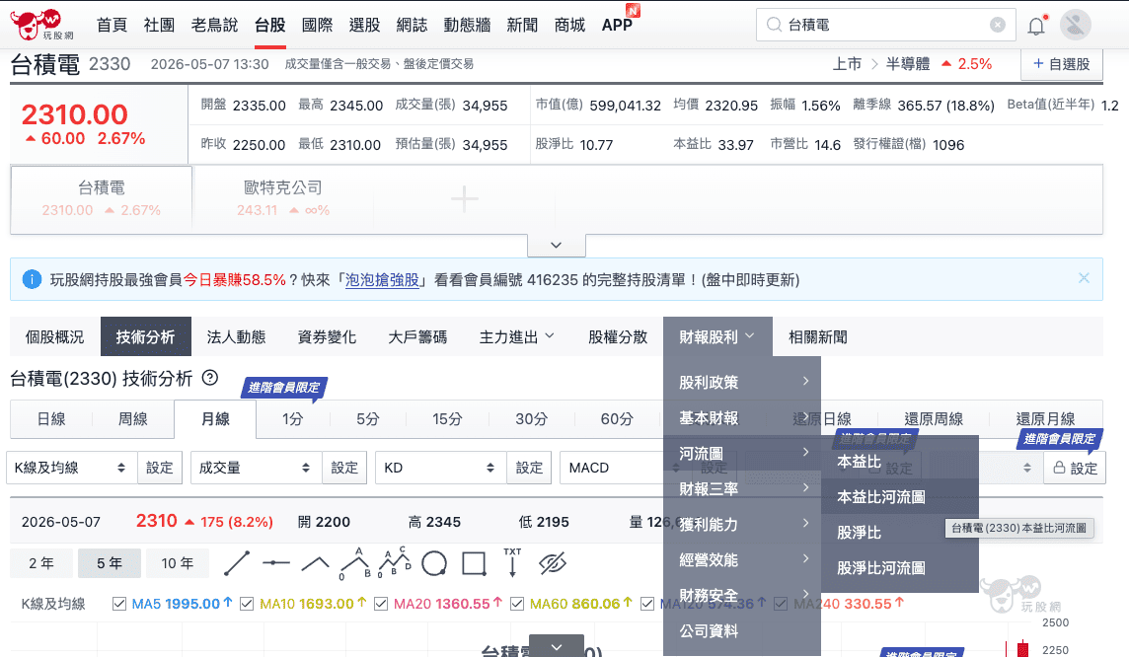Screen dimensions: 1129x657
Task: Toggle the MA240 checkbox
Action: coord(781,604)
